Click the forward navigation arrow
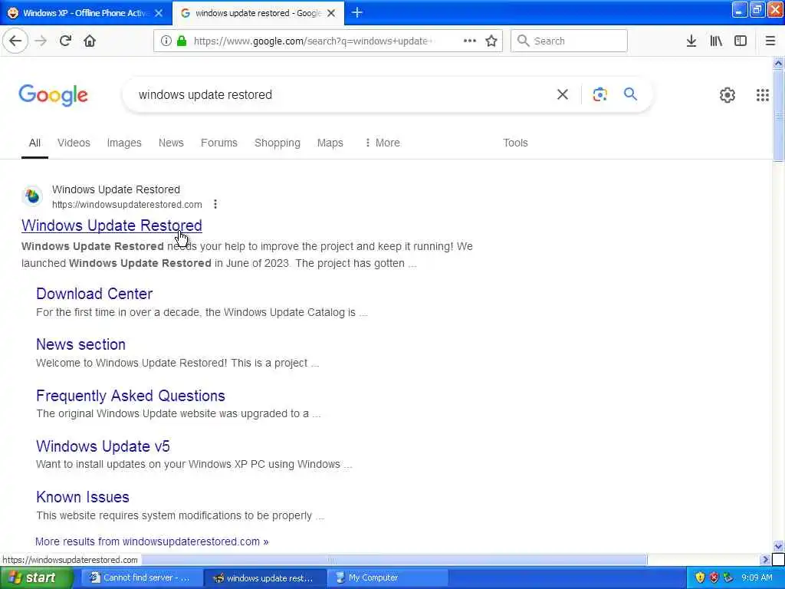 tap(41, 41)
